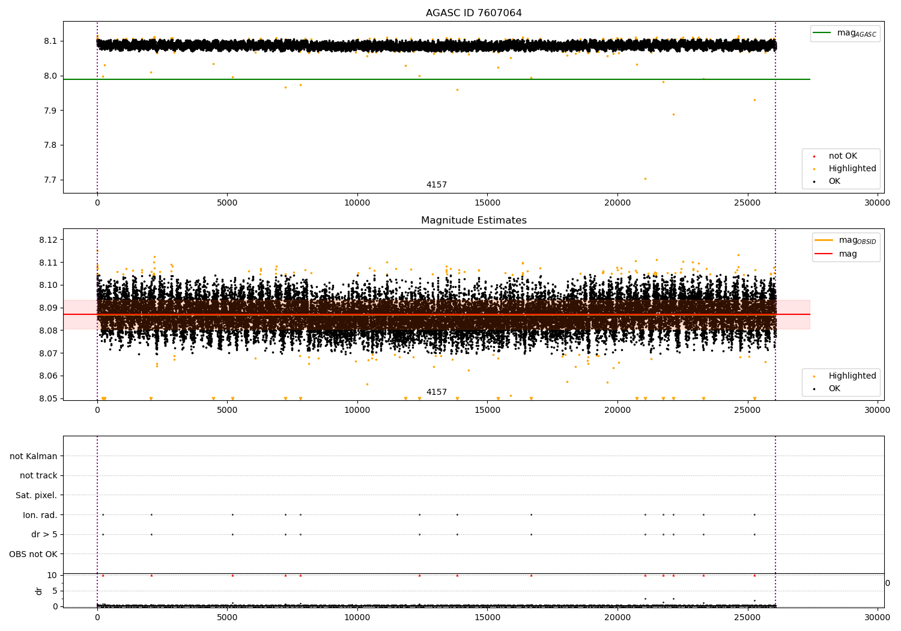901x631 pixels.
Task: Click the green mag AGASC legend line
Action: point(822,32)
